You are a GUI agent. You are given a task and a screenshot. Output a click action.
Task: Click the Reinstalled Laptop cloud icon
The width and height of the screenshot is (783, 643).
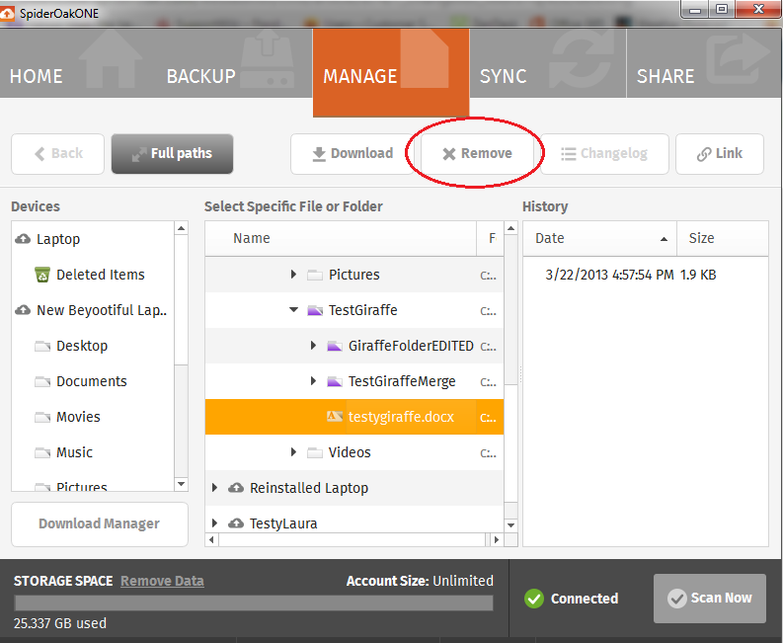tap(236, 488)
